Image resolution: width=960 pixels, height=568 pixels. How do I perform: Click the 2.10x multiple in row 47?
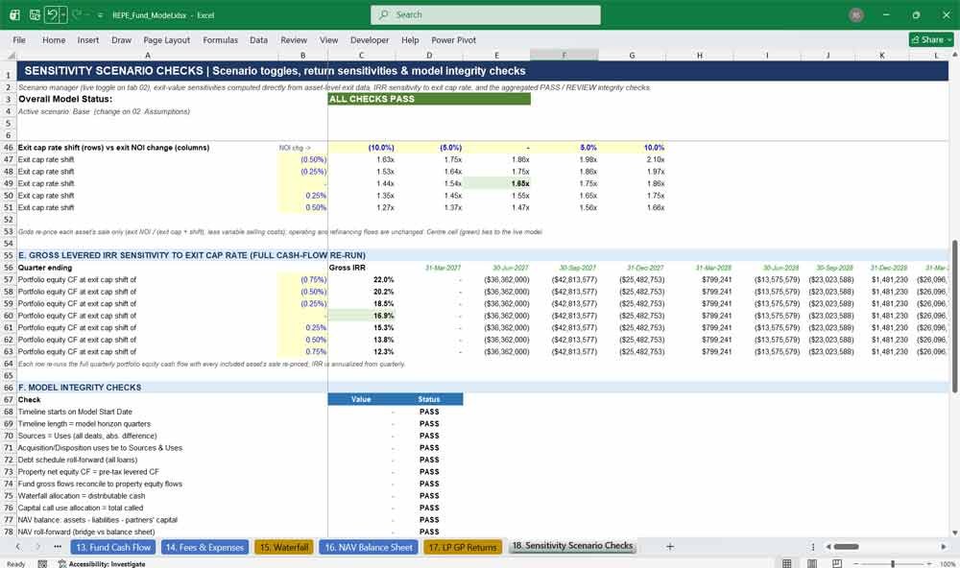632,159
